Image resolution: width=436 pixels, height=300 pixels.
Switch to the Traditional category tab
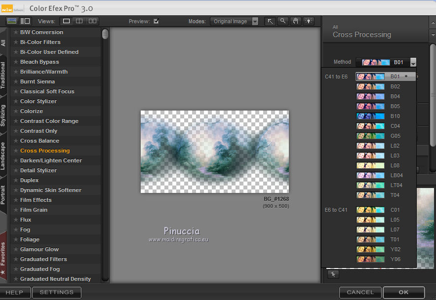(x=3, y=75)
